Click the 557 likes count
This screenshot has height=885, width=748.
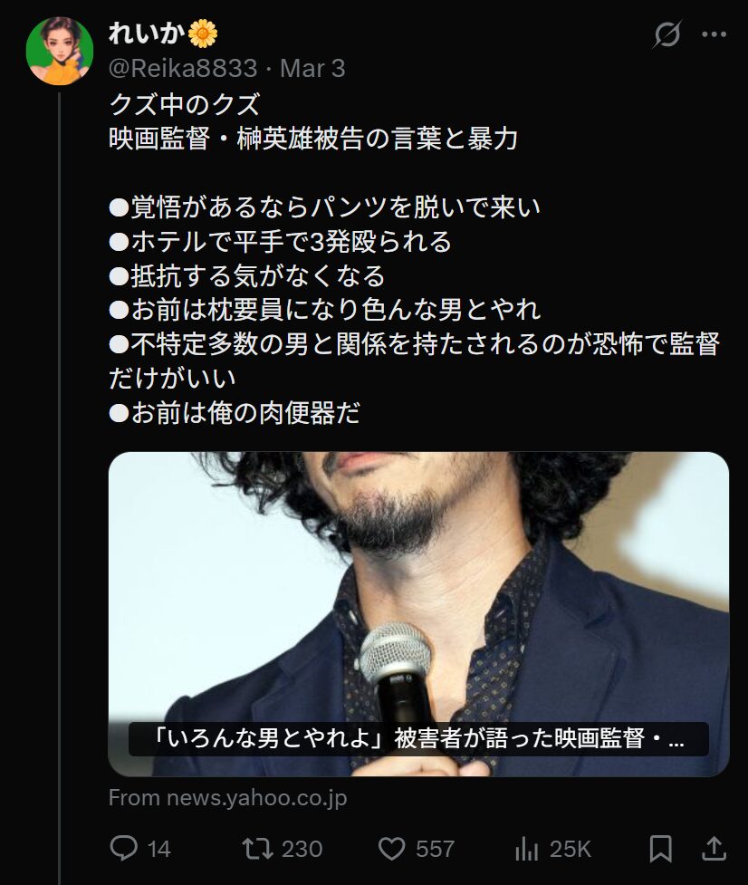coord(435,849)
